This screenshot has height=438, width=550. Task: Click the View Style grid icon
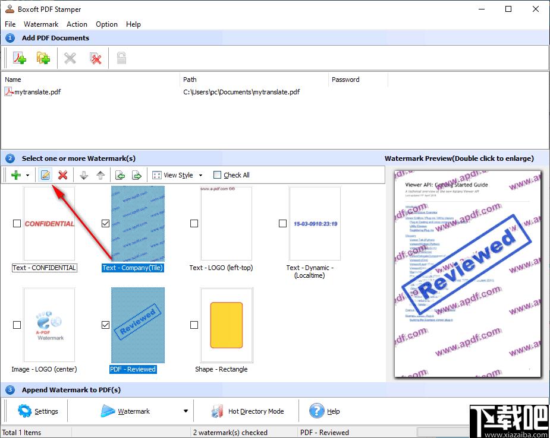[157, 175]
